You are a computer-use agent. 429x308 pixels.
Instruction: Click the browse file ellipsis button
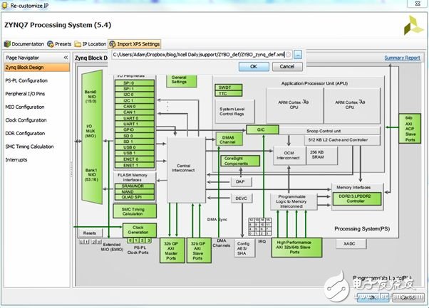click(x=298, y=54)
